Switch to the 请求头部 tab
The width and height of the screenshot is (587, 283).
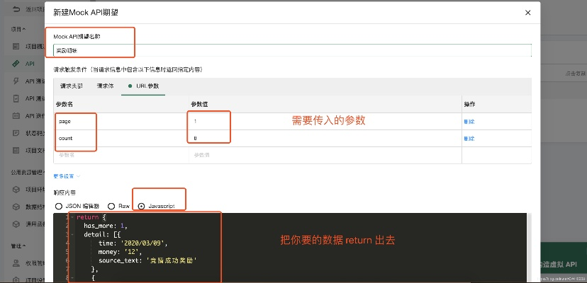[x=72, y=86]
